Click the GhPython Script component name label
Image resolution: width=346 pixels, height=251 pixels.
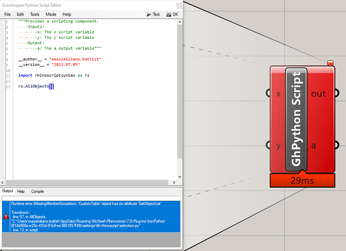(x=296, y=119)
